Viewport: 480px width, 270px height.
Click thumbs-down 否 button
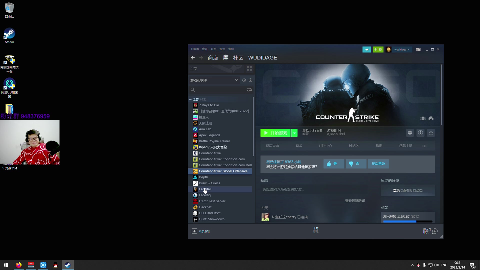click(356, 164)
